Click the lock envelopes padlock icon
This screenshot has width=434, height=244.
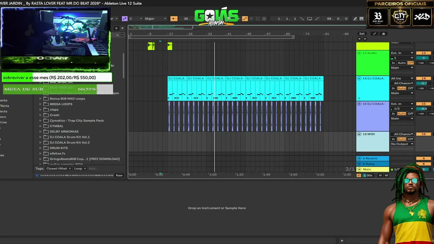(383, 34)
